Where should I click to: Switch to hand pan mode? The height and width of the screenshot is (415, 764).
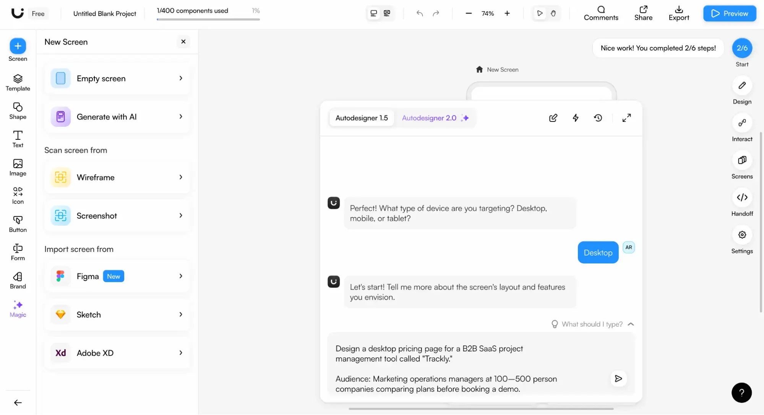(x=553, y=13)
